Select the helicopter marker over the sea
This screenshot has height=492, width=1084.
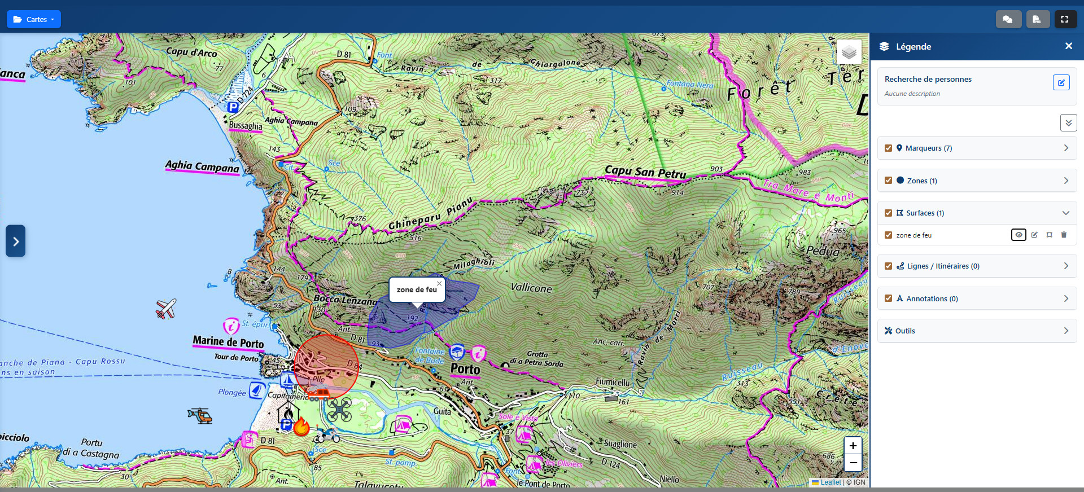pos(200,416)
